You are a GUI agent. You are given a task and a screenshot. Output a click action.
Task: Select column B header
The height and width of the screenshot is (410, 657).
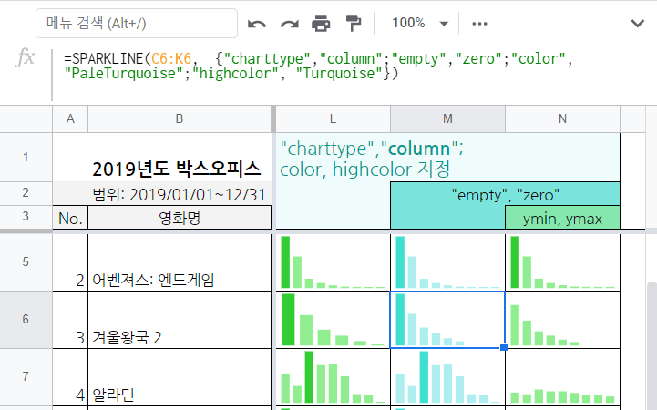(x=180, y=118)
